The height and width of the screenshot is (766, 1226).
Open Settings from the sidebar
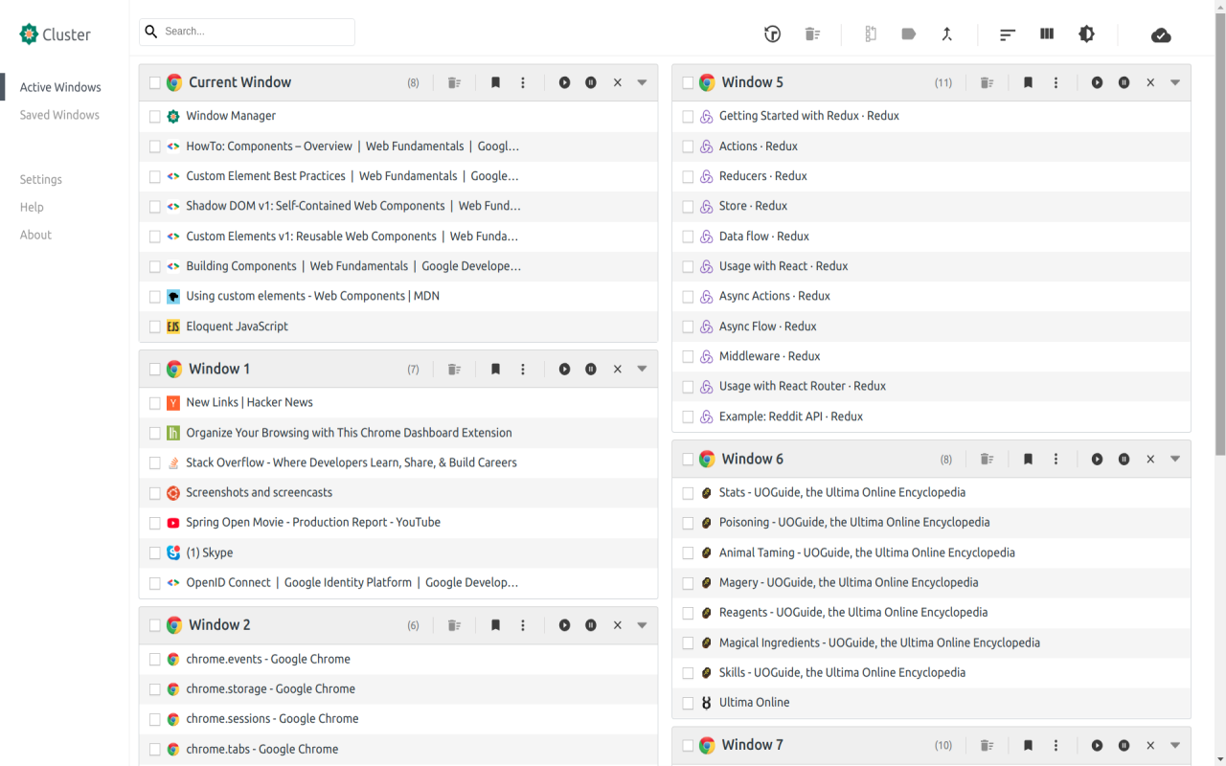click(x=40, y=179)
